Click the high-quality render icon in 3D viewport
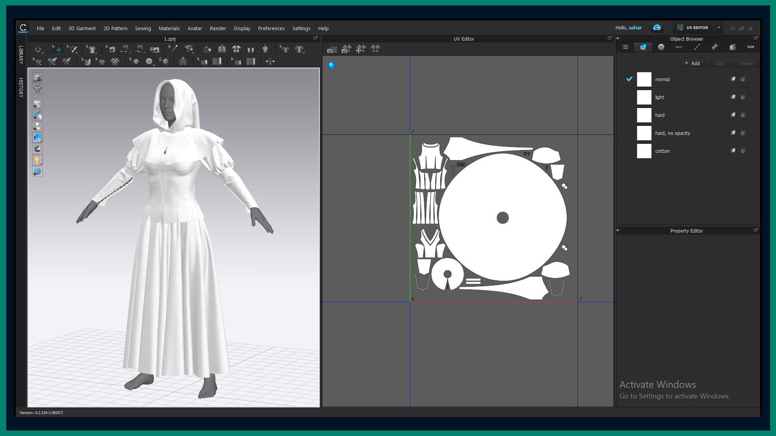 pyautogui.click(x=37, y=78)
